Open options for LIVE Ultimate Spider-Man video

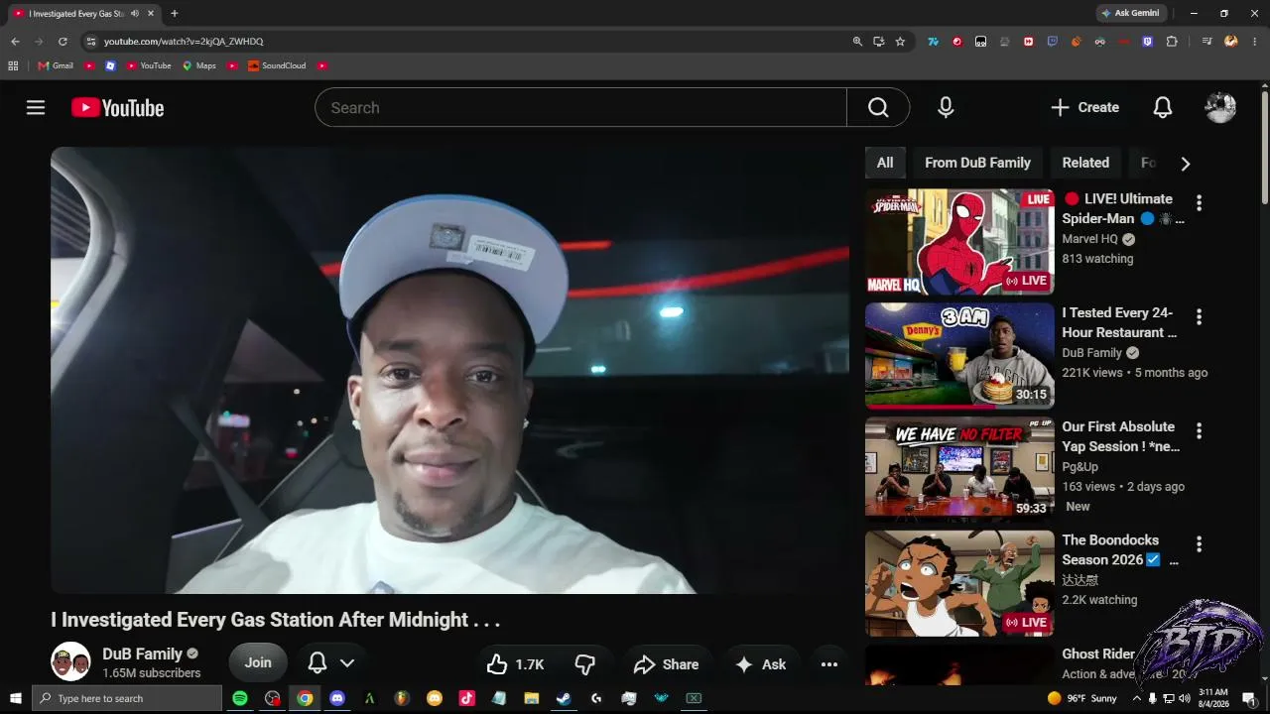pos(1199,203)
